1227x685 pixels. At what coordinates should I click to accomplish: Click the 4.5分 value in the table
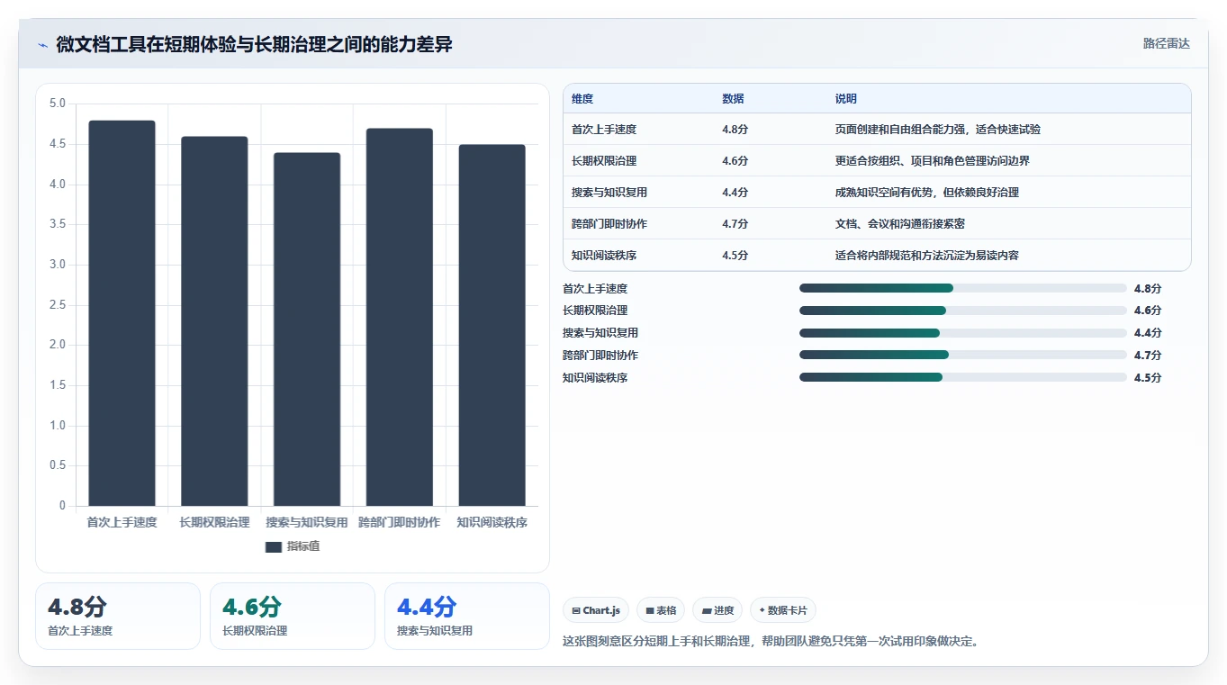pyautogui.click(x=735, y=256)
